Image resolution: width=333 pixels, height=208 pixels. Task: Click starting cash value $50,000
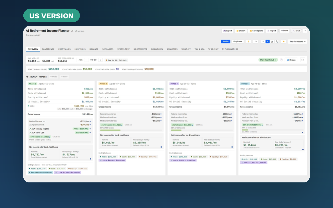87,69
